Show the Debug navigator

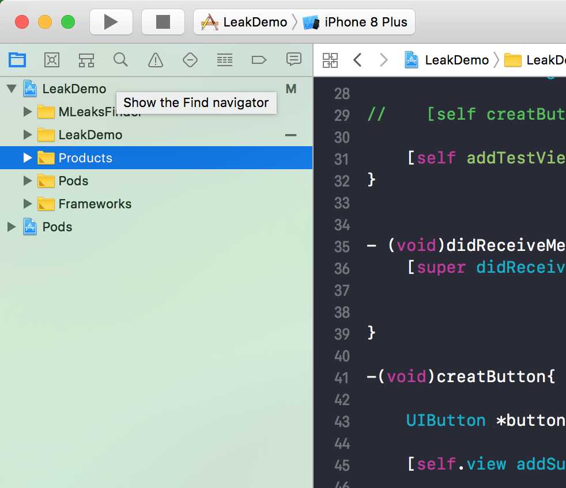(225, 60)
